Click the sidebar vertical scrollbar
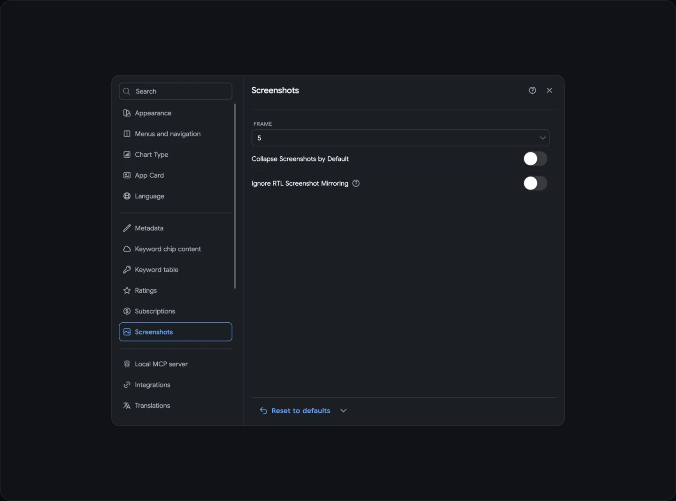This screenshot has height=501, width=676. 235,196
